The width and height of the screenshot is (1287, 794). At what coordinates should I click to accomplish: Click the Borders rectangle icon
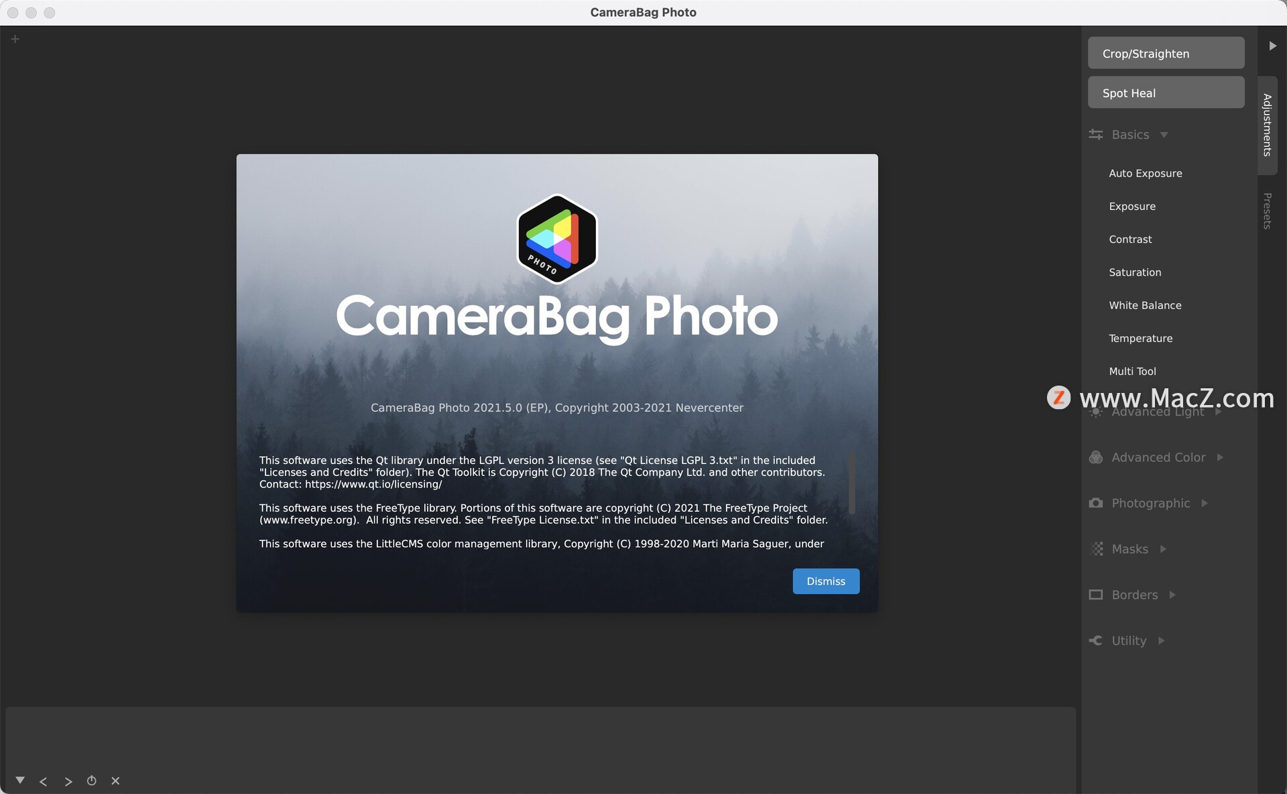pyautogui.click(x=1095, y=595)
